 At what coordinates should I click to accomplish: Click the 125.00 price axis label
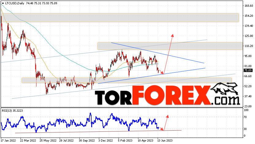click(249, 36)
